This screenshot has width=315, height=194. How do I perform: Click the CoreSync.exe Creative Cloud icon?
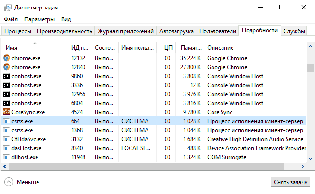tap(7, 112)
